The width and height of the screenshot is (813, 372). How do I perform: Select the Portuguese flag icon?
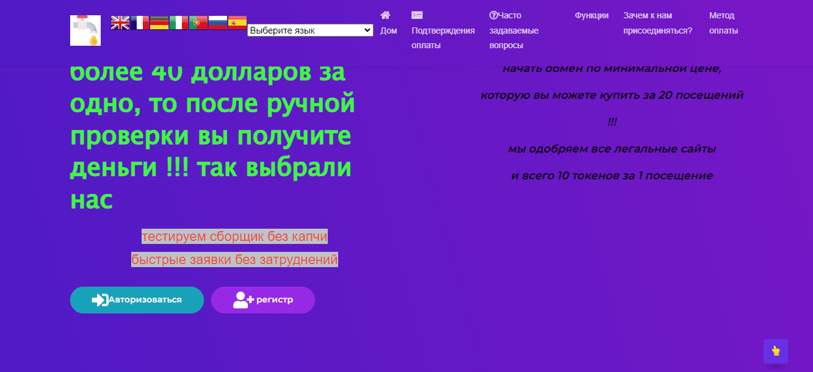[x=198, y=23]
